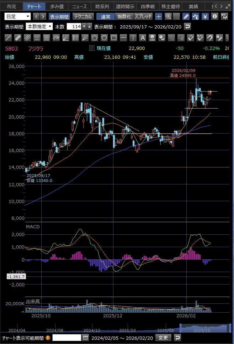Open the 日足 timeframe dropdown
Viewport: 234px width, 344px height.
click(x=18, y=16)
